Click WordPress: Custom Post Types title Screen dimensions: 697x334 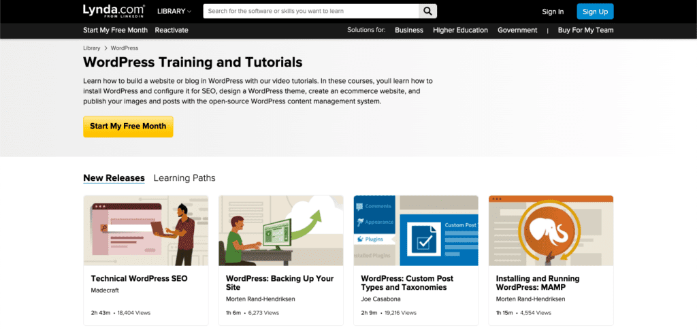[x=407, y=283]
